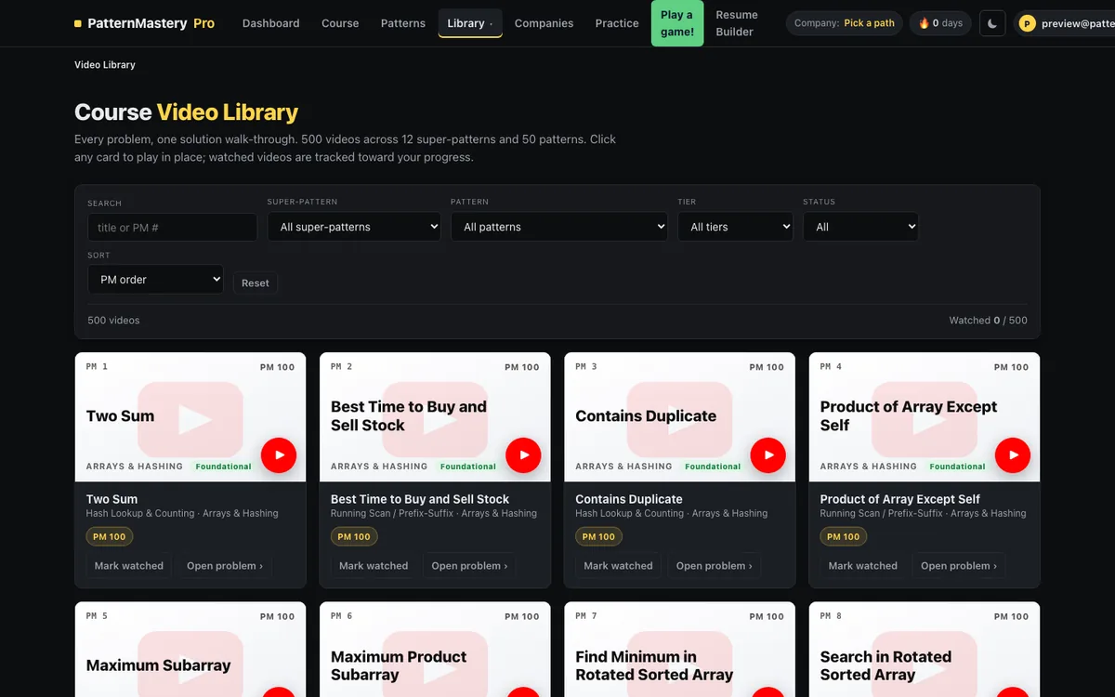Click the PM 100 badge under Two Sum

(110, 536)
